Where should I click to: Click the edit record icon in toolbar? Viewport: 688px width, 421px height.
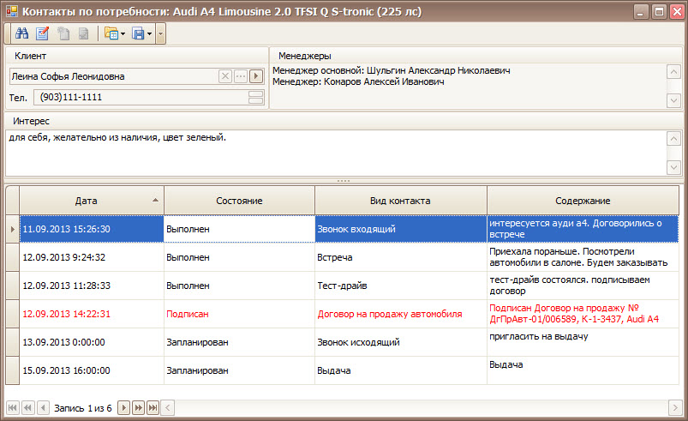point(42,34)
